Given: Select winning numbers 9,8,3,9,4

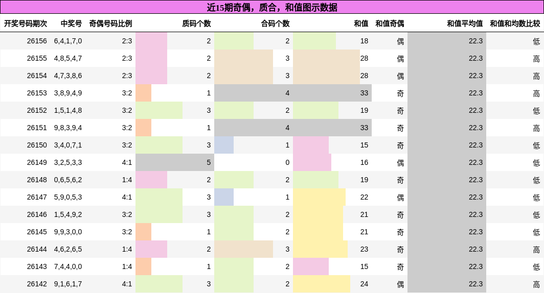Looking at the screenshot, I should pos(68,128).
